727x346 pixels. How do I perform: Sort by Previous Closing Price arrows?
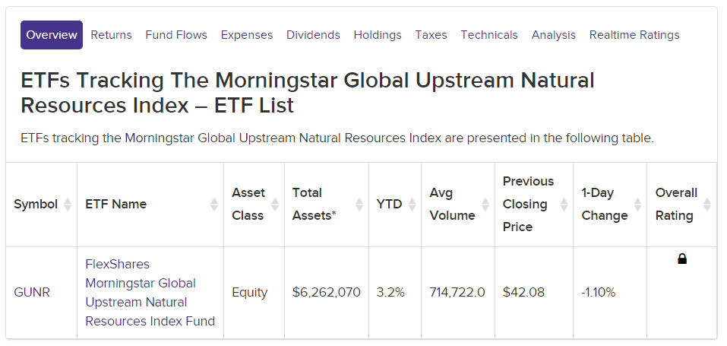click(x=564, y=205)
